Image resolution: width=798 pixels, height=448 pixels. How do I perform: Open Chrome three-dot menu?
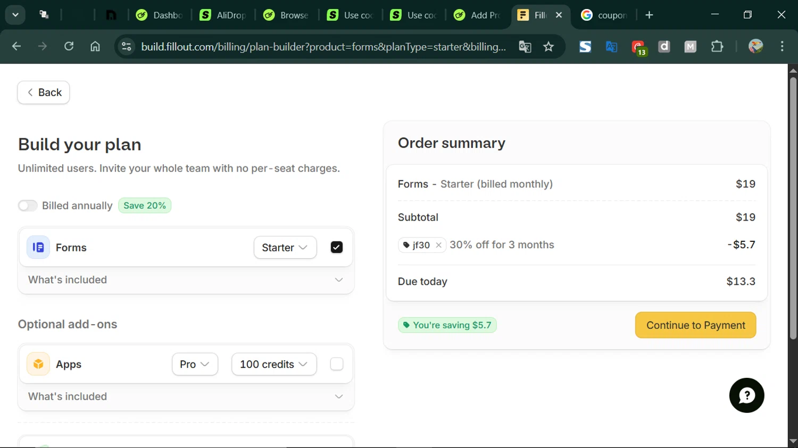click(782, 47)
